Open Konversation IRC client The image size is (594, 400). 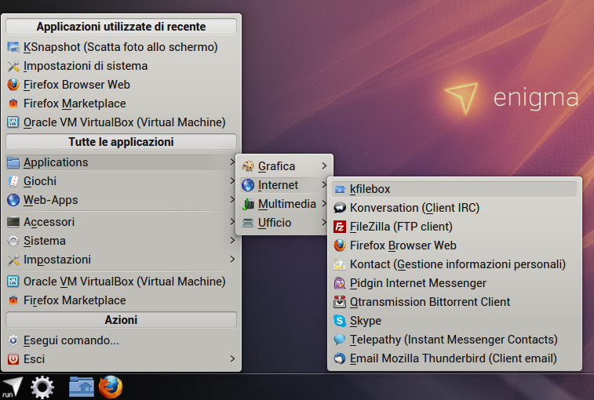(454, 208)
